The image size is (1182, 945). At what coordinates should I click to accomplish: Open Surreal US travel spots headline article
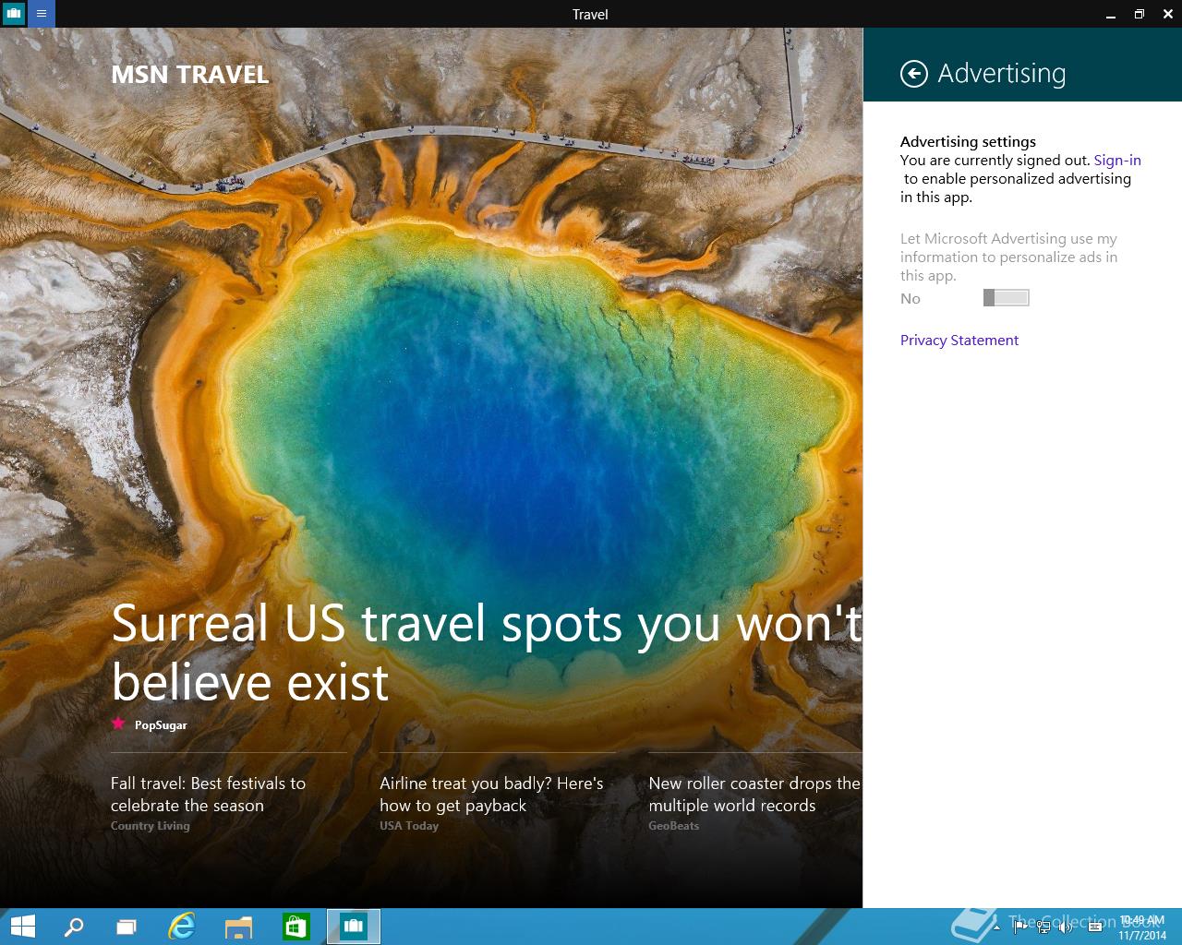(487, 652)
